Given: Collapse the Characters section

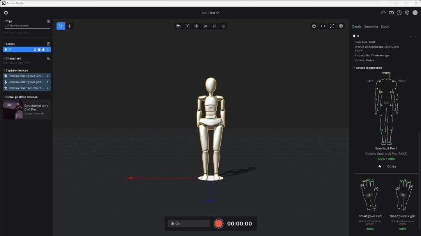Looking at the screenshot, I should click(4, 58).
